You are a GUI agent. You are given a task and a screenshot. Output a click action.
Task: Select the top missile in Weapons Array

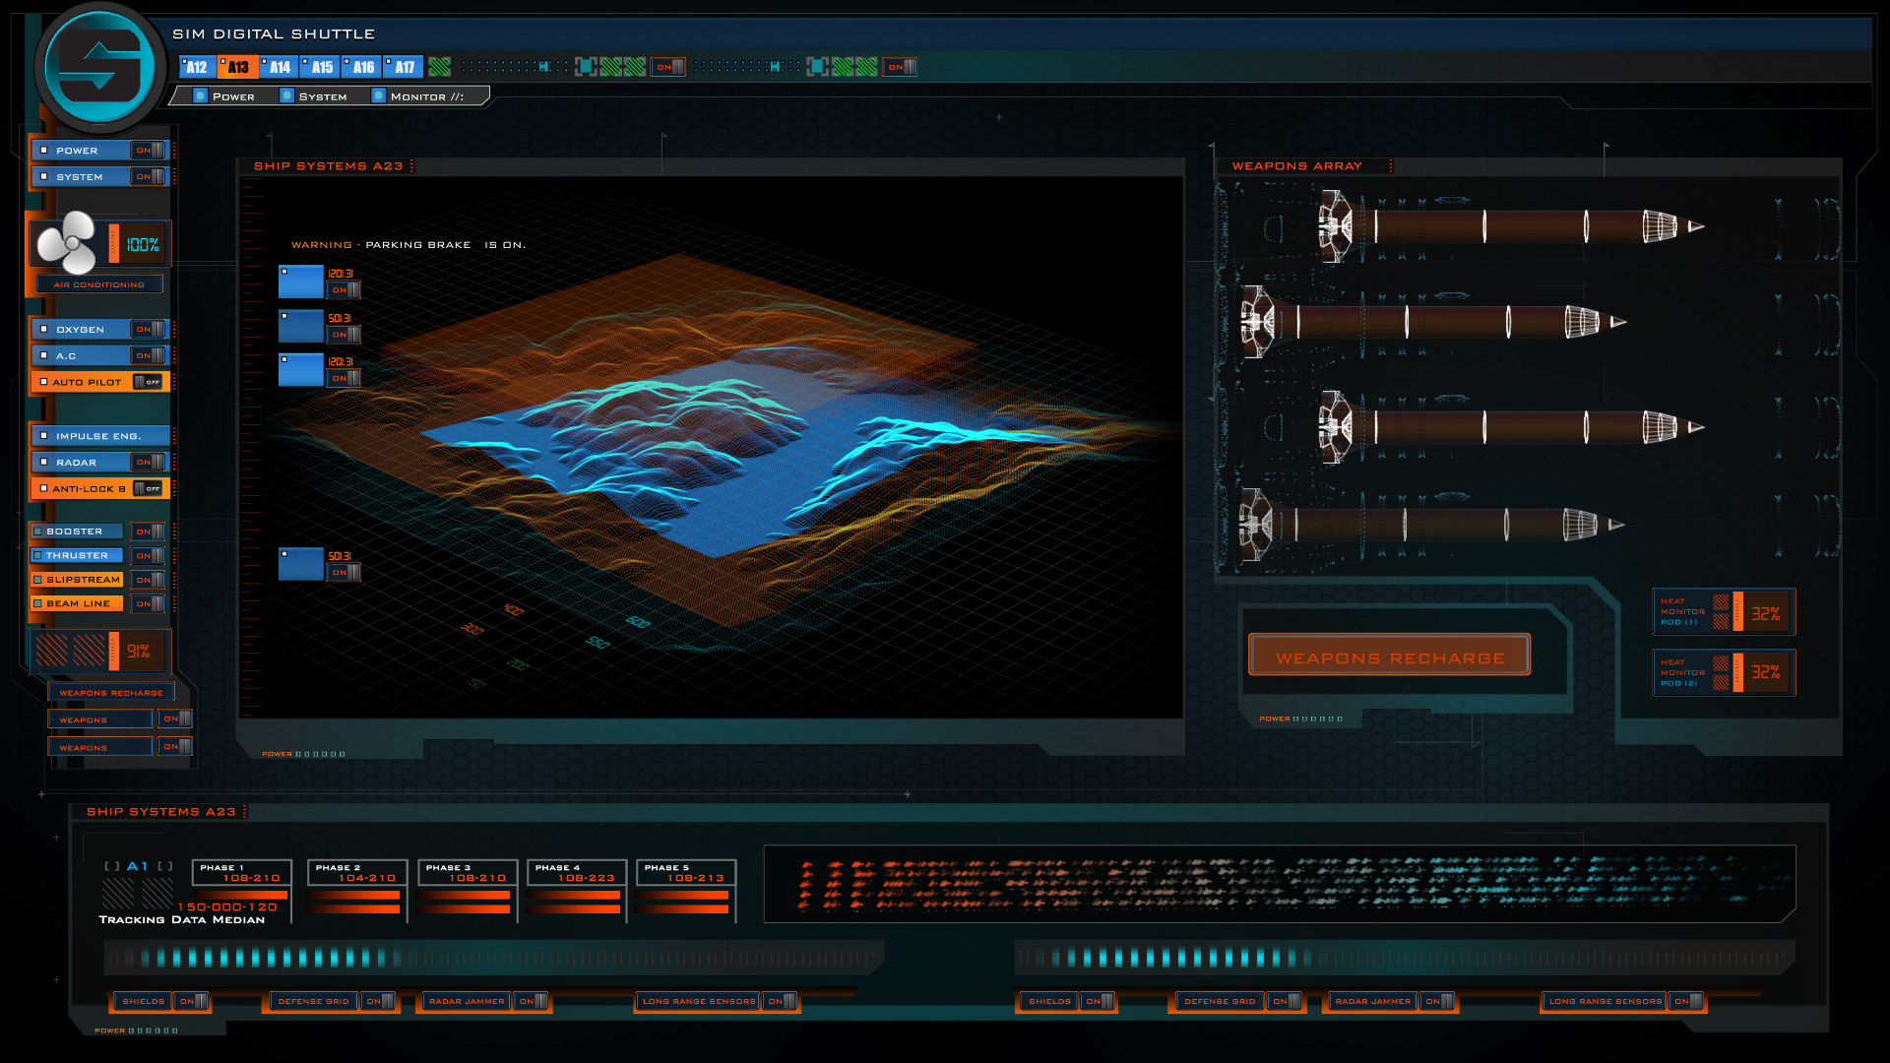[1511, 226]
